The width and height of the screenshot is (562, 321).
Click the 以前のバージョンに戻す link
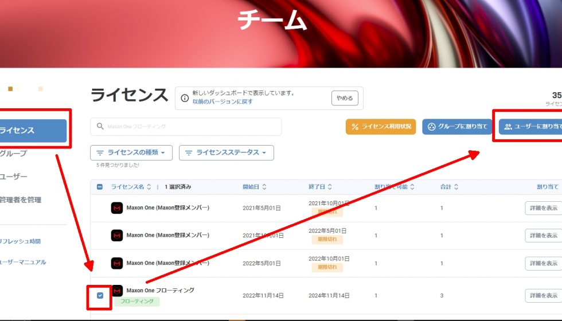coord(223,102)
